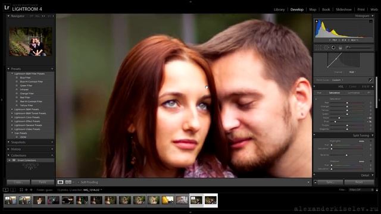Open the toolbar options dropdown arrow
The height and width of the screenshot is (214, 381).
click(x=308, y=182)
